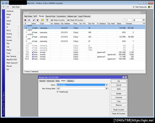Switch to the Filter Rules tab

[x=28, y=16]
